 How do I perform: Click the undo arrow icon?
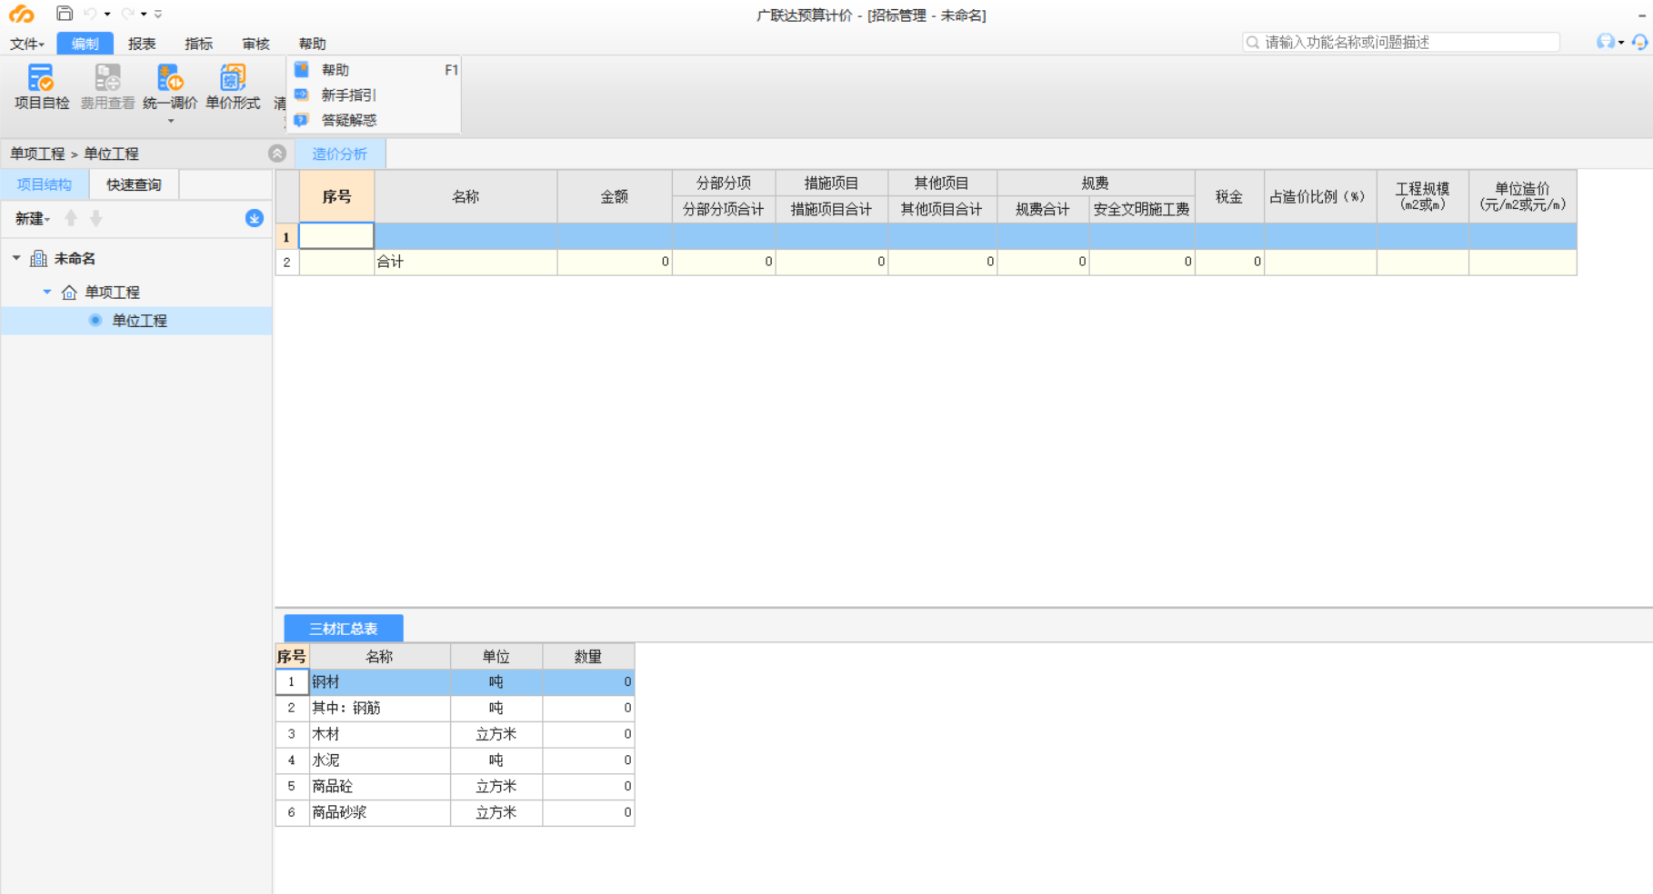pyautogui.click(x=90, y=14)
